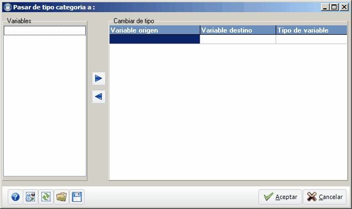Click the Aceptar button
The width and height of the screenshot is (352, 209).
click(x=280, y=197)
